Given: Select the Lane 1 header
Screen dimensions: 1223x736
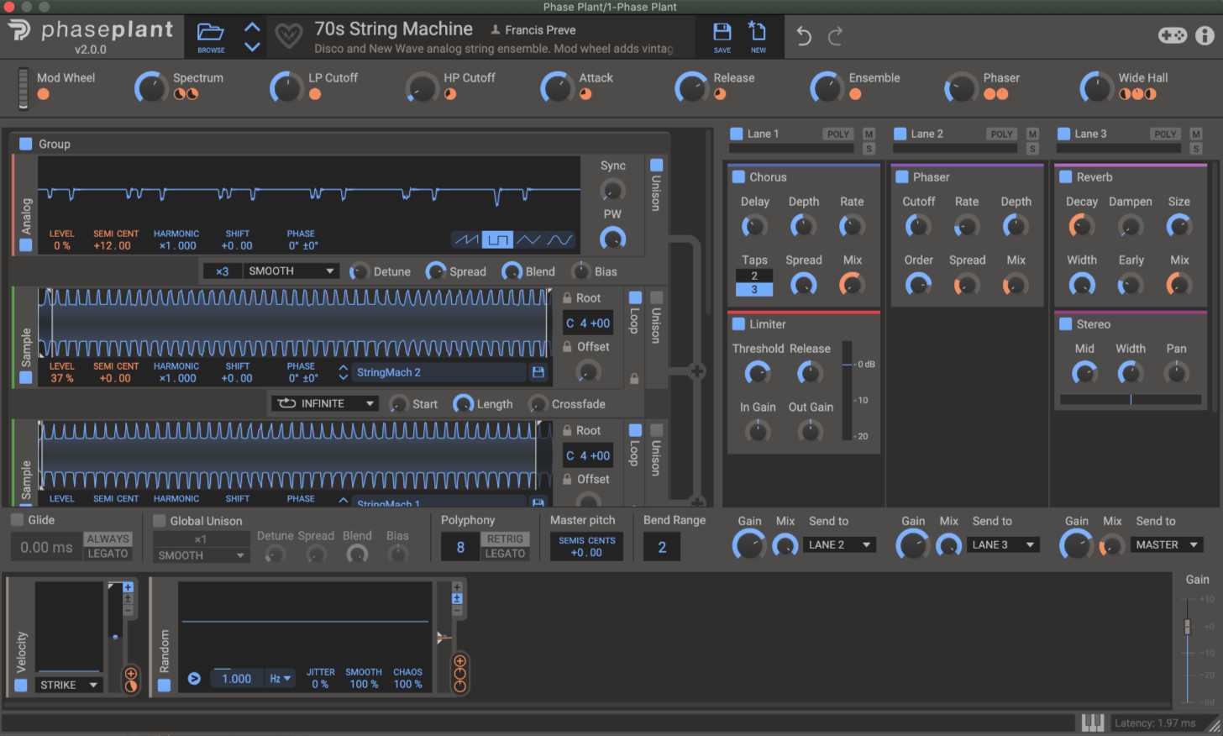Looking at the screenshot, I should pyautogui.click(x=764, y=134).
